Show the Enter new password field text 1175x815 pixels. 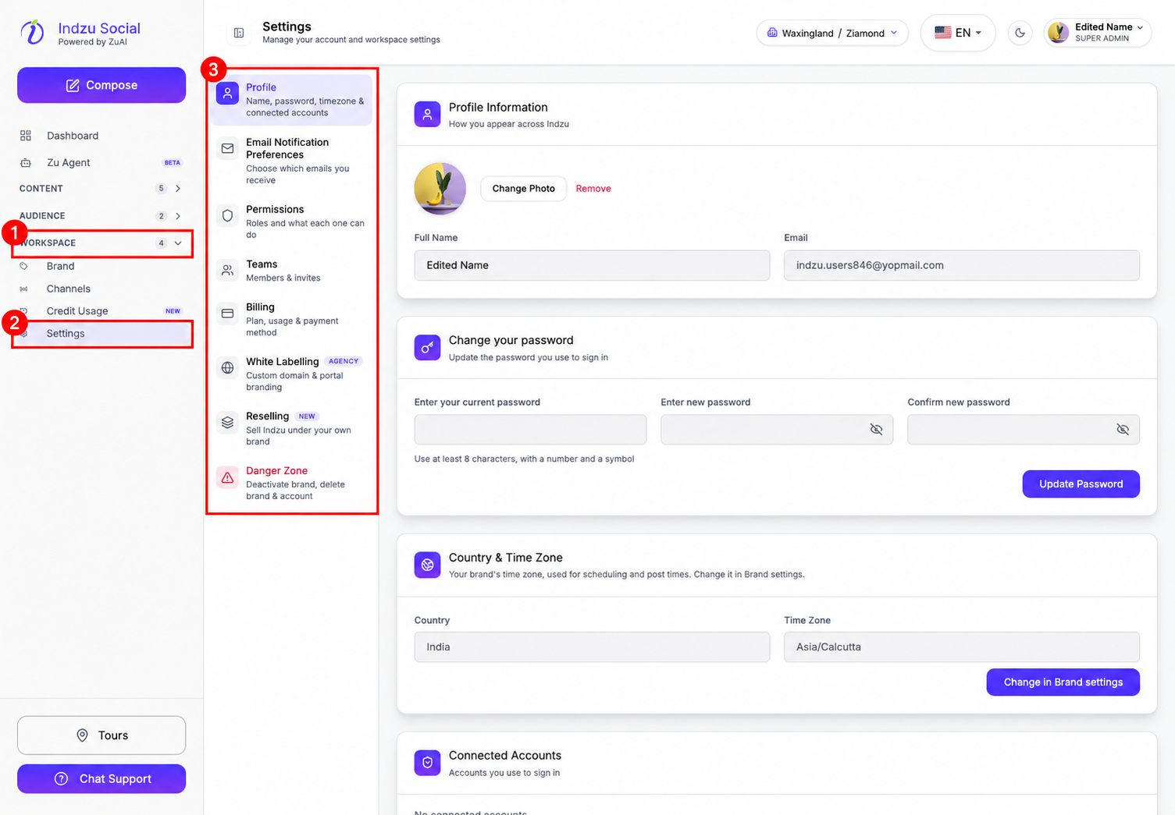coord(876,430)
